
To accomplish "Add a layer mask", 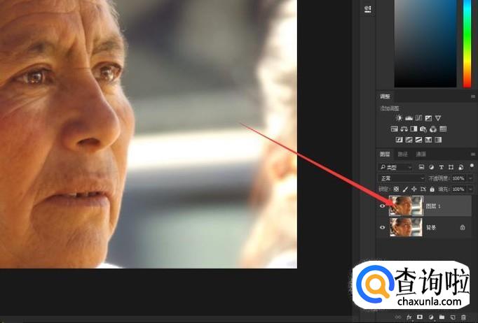I will coord(420,317).
